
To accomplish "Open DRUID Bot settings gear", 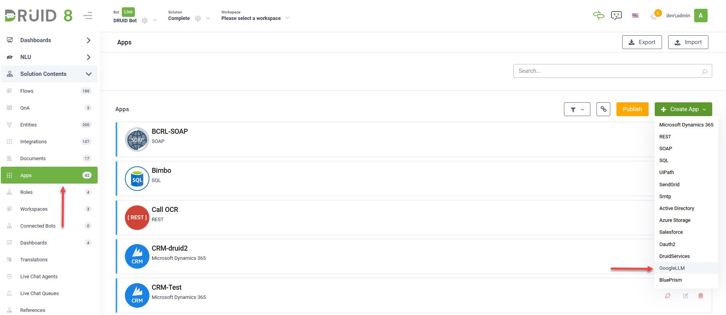I will pyautogui.click(x=145, y=21).
